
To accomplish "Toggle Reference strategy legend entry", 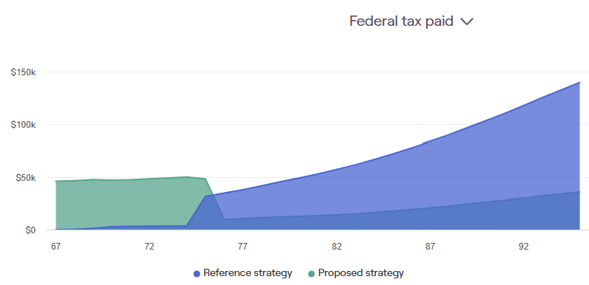I will coord(243,273).
